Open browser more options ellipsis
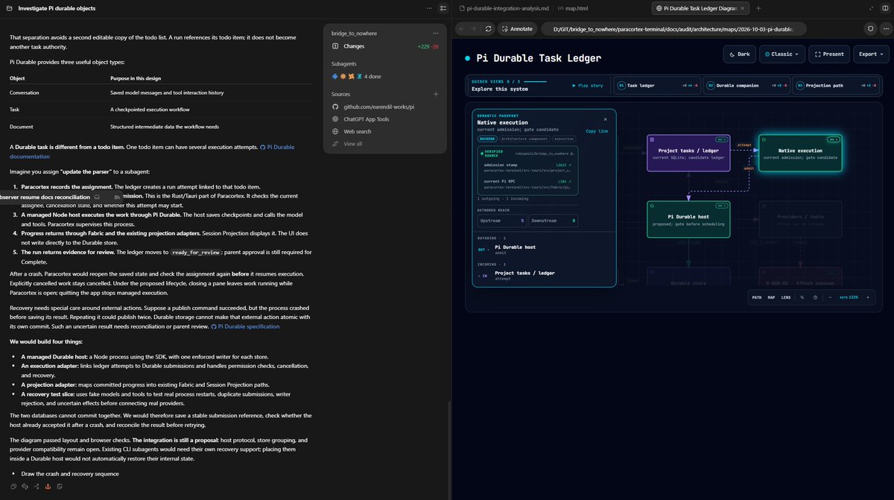Screen dimensions: 894x500 (x=884, y=28)
